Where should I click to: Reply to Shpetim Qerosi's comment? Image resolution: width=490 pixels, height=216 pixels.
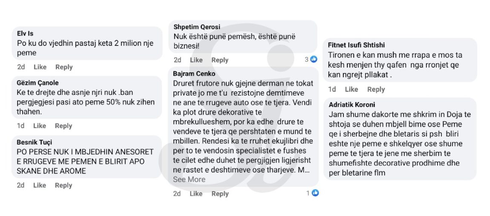point(220,60)
